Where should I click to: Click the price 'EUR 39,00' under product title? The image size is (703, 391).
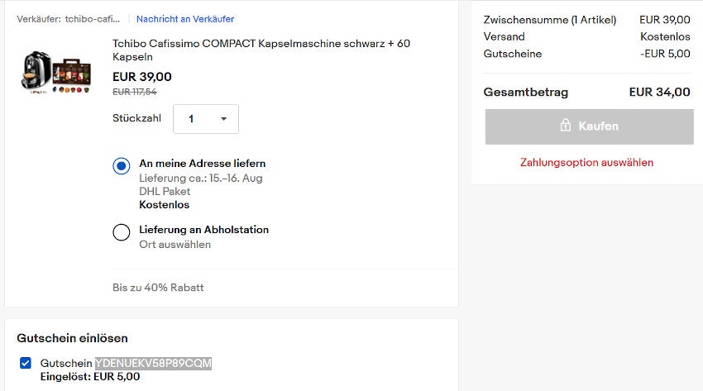pyautogui.click(x=141, y=77)
